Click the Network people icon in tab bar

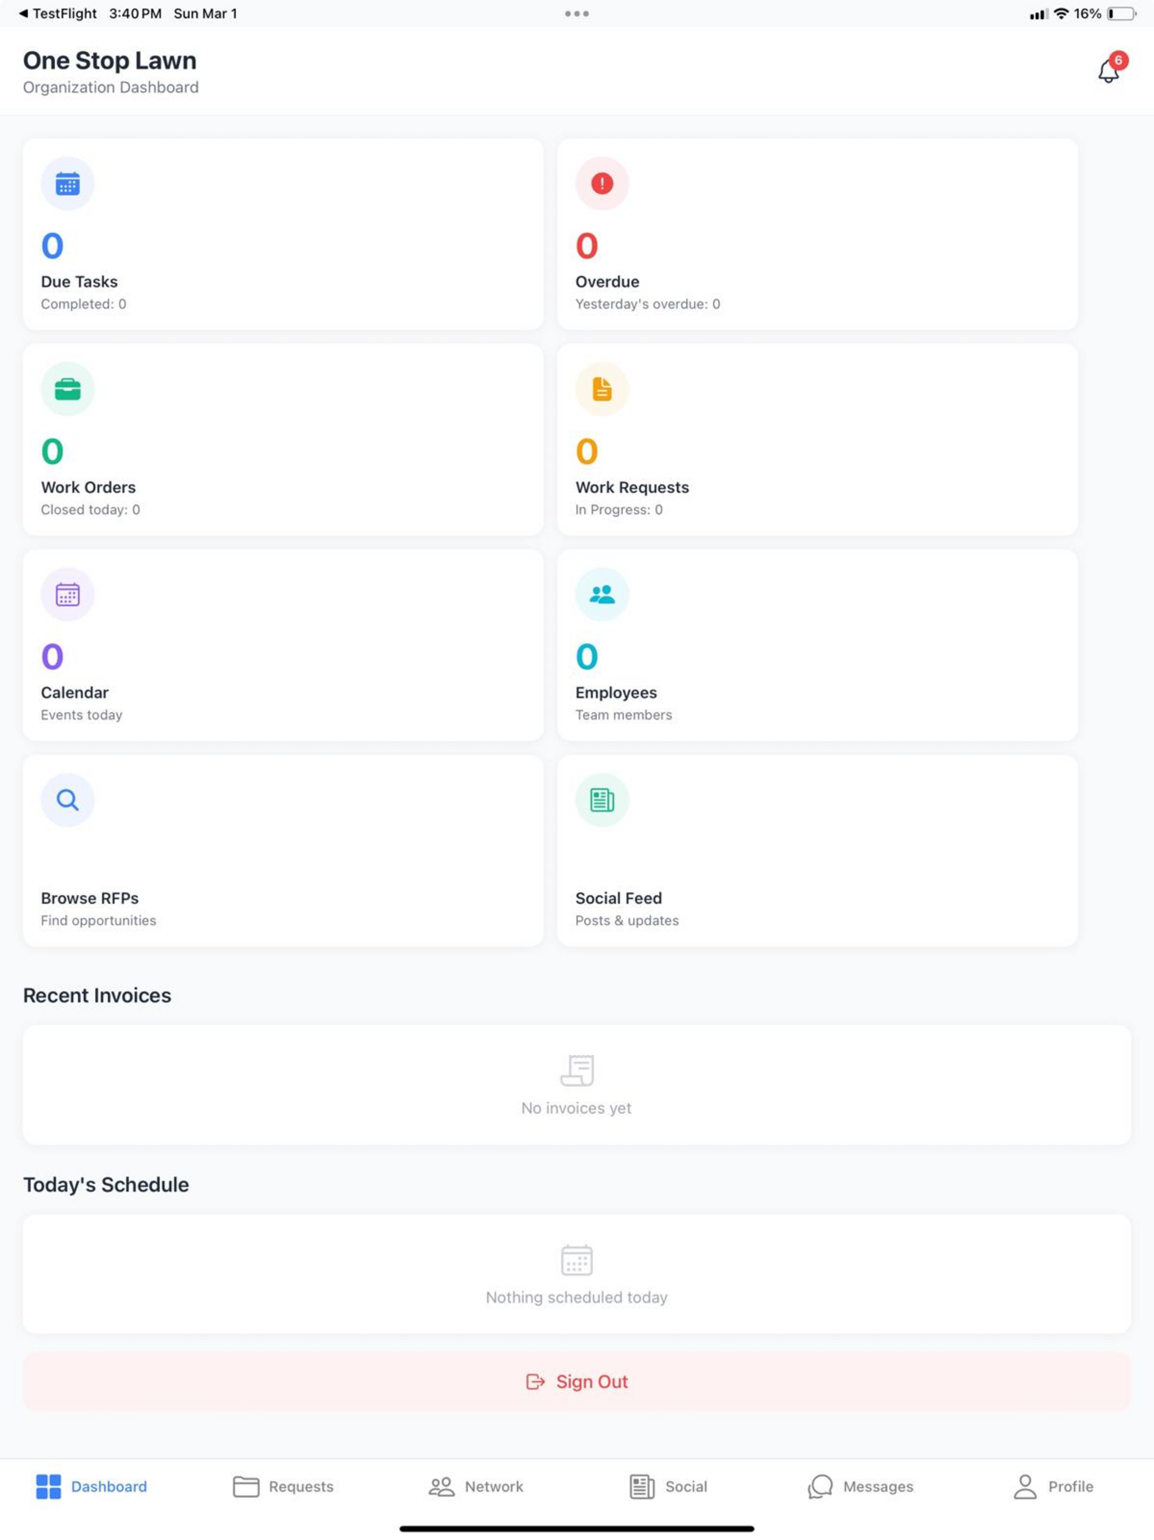click(x=441, y=1486)
